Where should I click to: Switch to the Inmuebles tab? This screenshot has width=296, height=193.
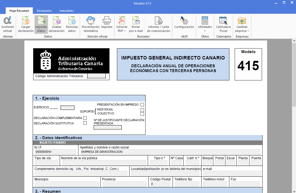66,11
